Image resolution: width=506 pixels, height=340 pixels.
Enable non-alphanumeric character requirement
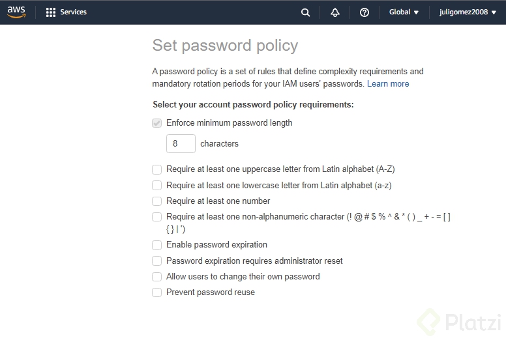156,217
